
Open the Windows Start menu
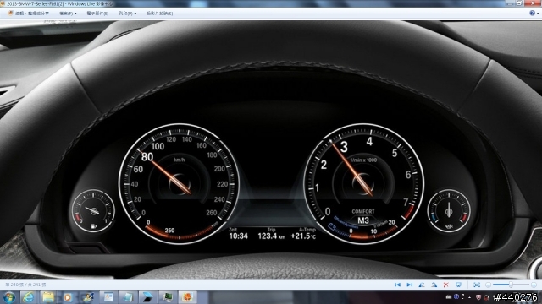click(x=9, y=297)
